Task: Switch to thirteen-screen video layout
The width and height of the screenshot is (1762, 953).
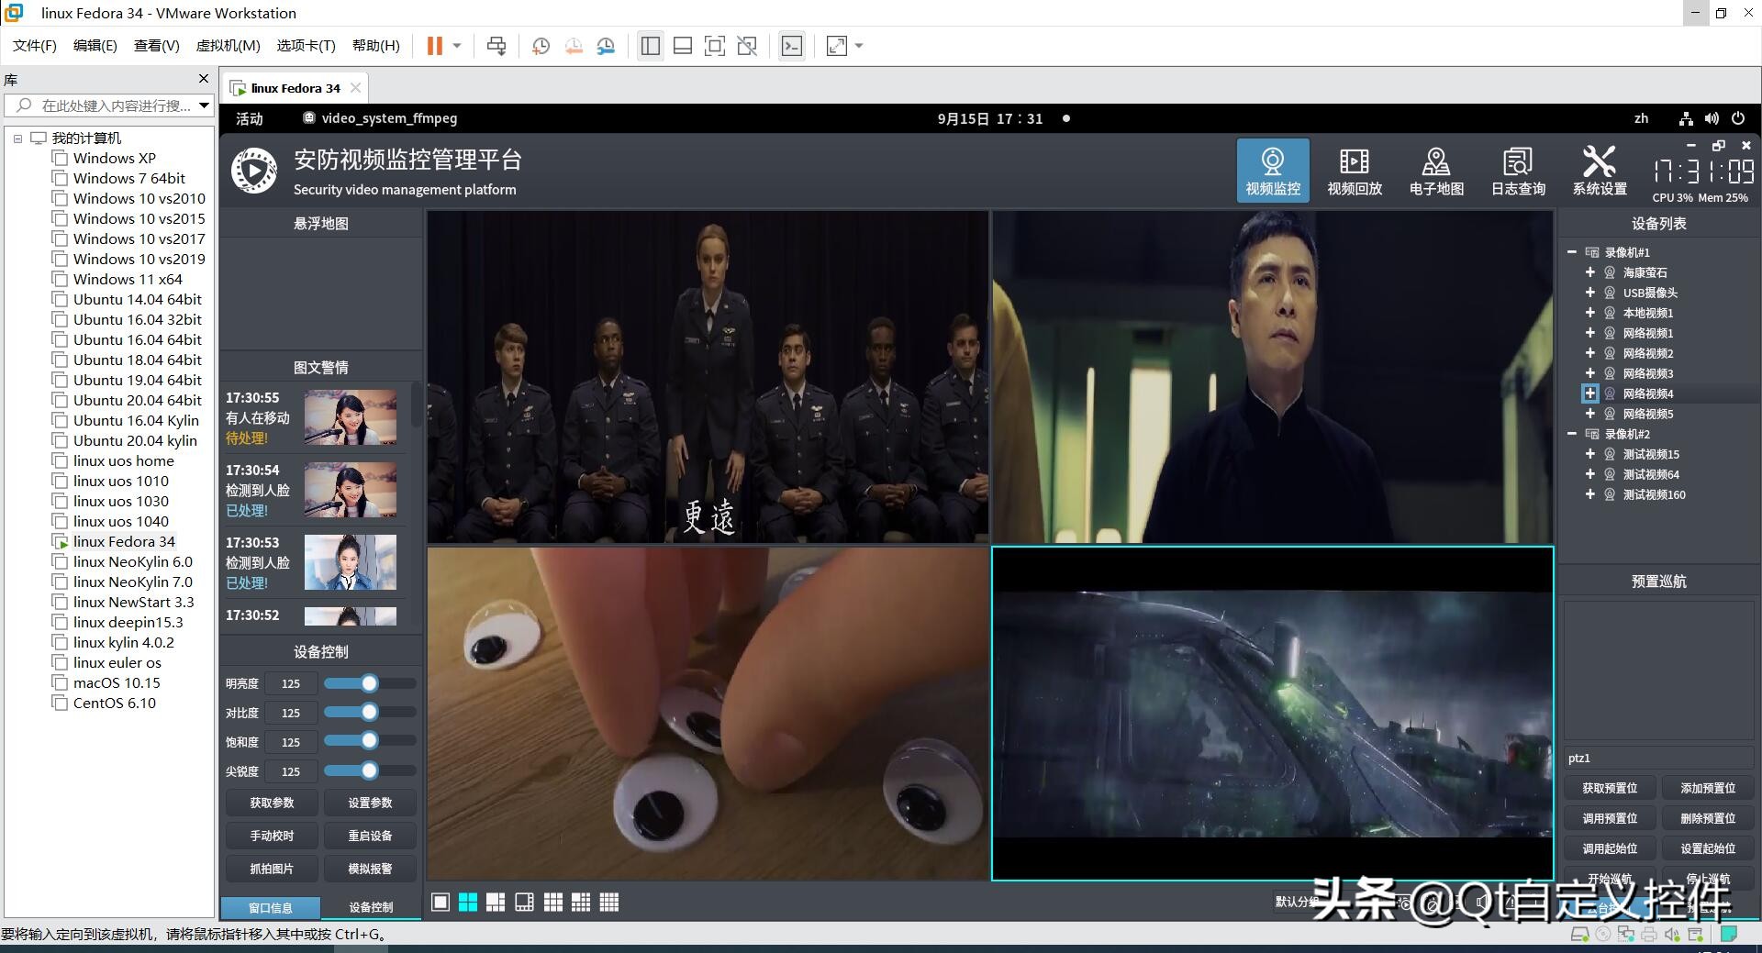Action: (581, 903)
